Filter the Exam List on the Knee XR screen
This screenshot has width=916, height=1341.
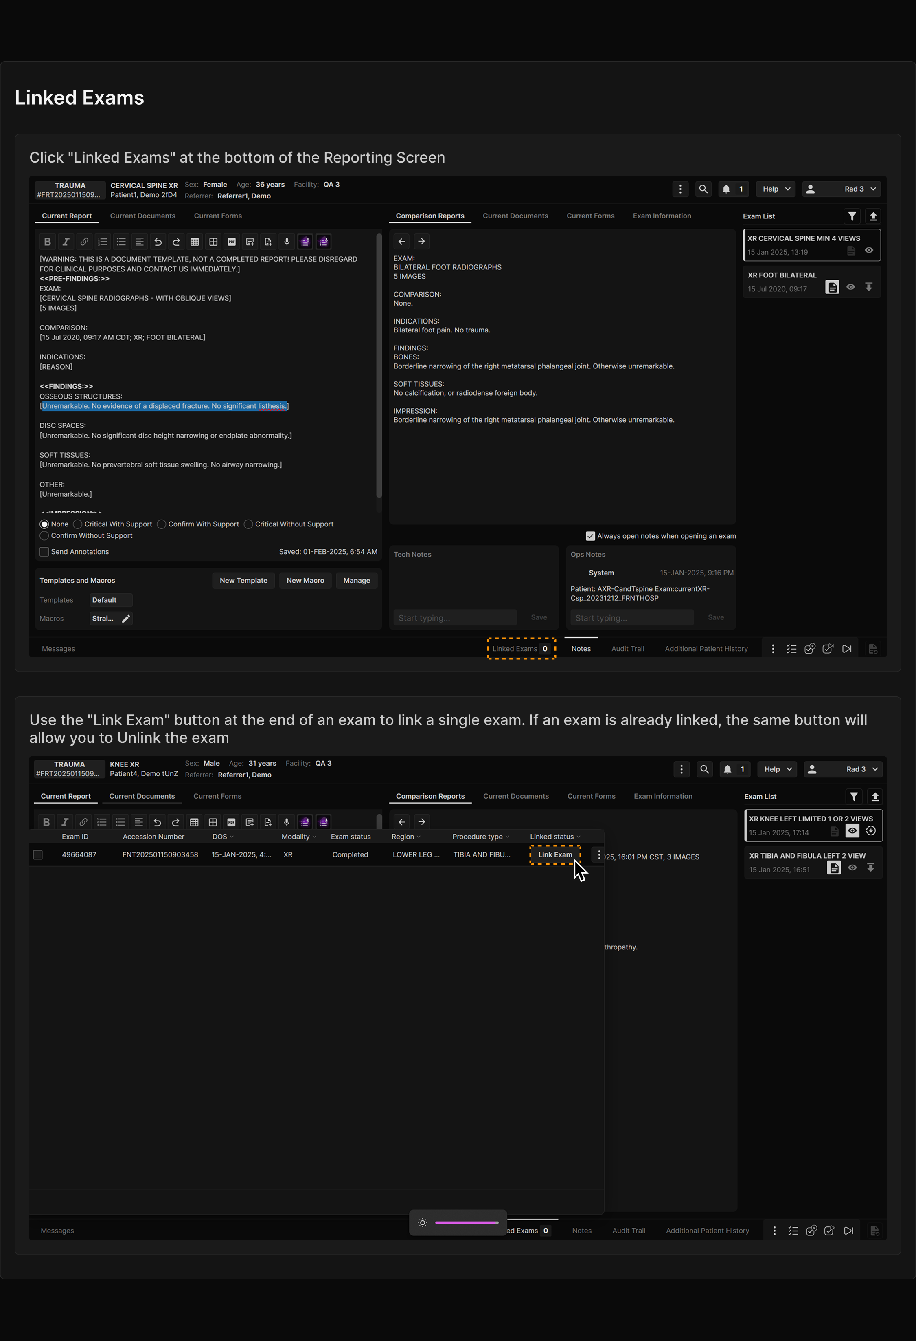(854, 797)
